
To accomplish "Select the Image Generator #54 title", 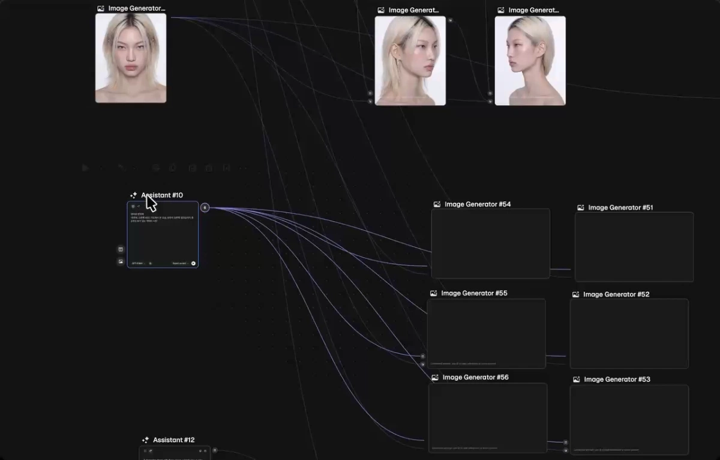I will (x=478, y=204).
